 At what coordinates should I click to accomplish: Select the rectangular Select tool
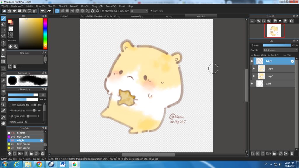tap(3, 69)
